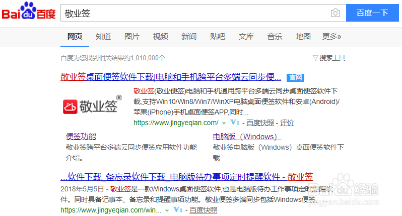Click the 官网 badge
This screenshot has height=216, width=402.
(295, 77)
